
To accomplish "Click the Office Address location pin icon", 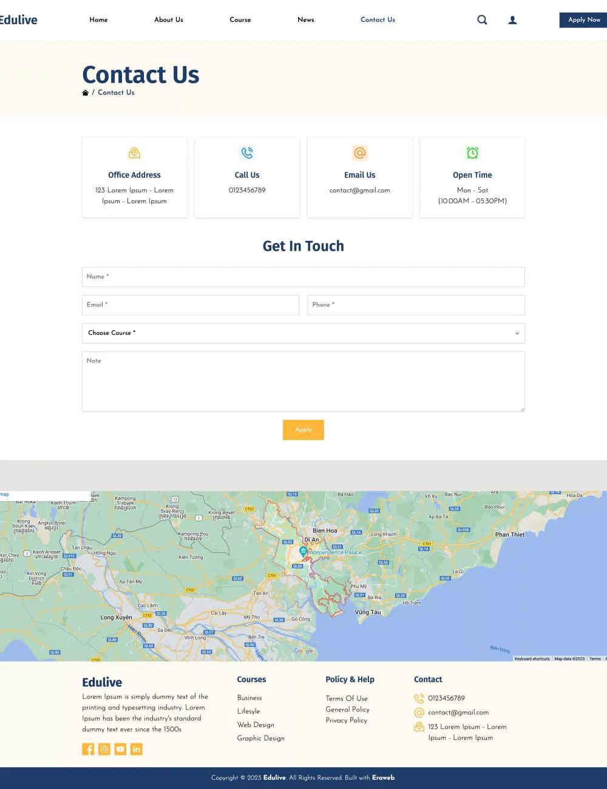I will click(x=134, y=153).
